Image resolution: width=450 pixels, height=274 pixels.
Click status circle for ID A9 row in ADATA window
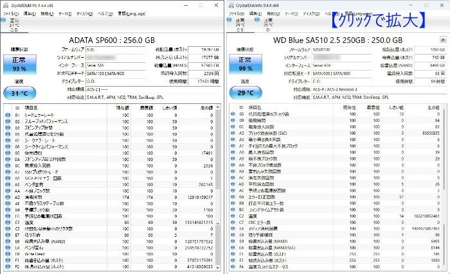[8, 185]
